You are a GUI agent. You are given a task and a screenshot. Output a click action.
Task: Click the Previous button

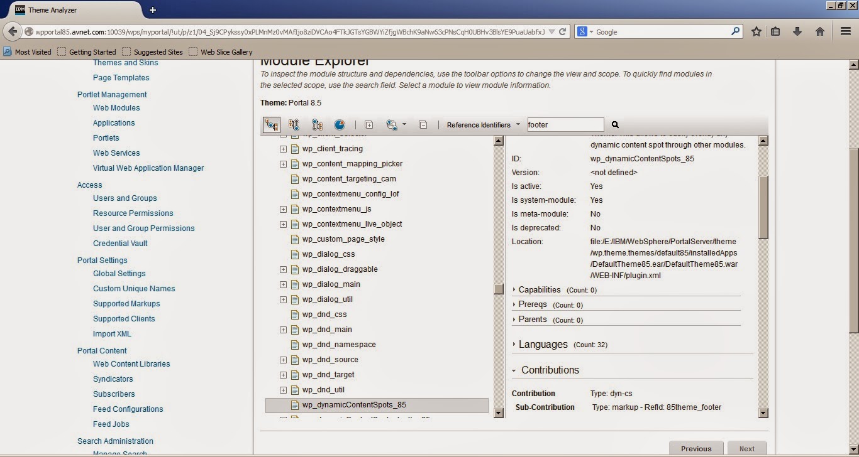(696, 448)
